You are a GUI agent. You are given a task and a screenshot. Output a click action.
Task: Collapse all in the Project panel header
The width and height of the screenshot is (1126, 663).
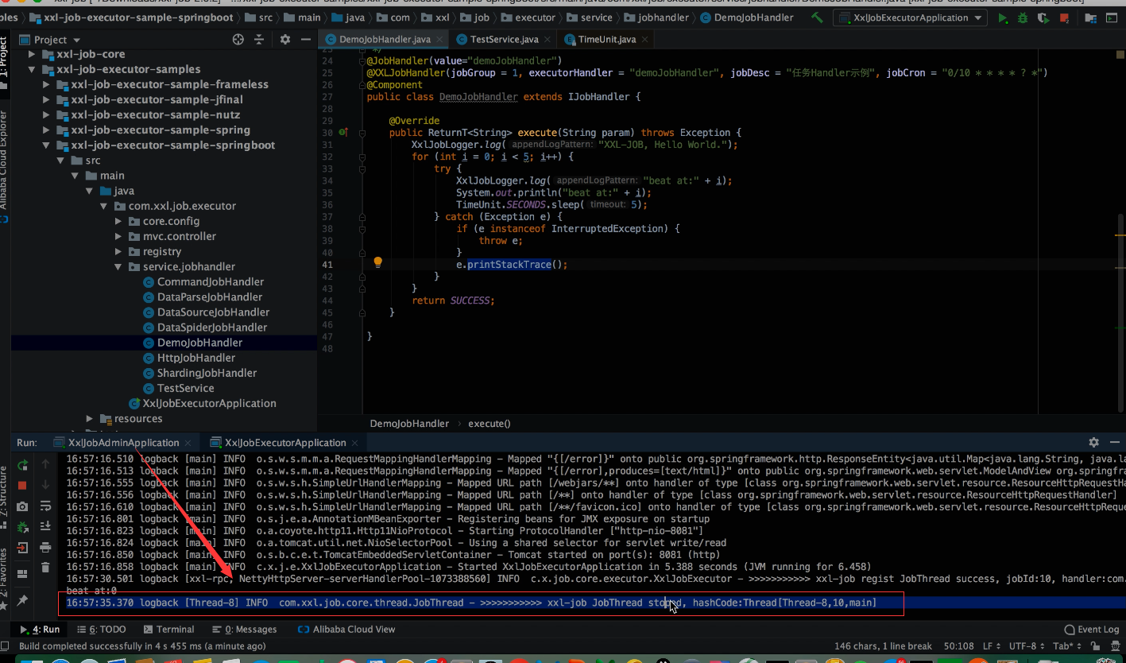(x=258, y=39)
